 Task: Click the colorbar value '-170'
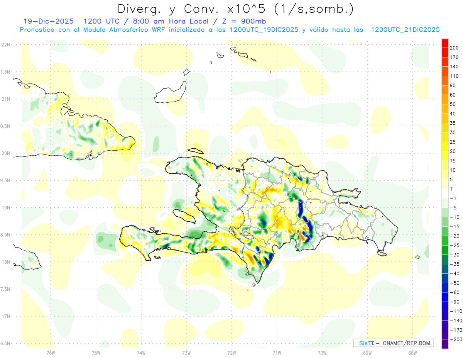[455, 330]
